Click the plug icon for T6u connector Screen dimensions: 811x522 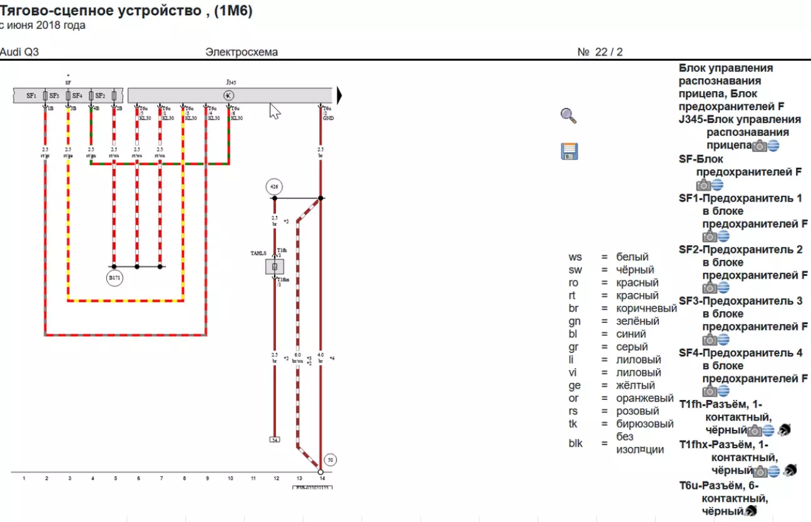751,511
